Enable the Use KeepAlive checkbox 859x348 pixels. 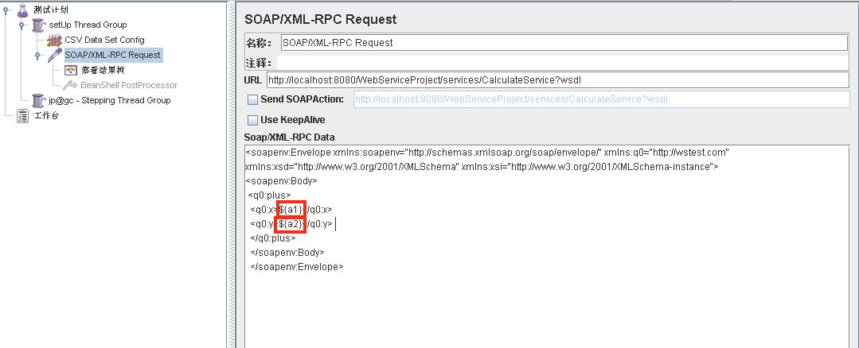(252, 120)
